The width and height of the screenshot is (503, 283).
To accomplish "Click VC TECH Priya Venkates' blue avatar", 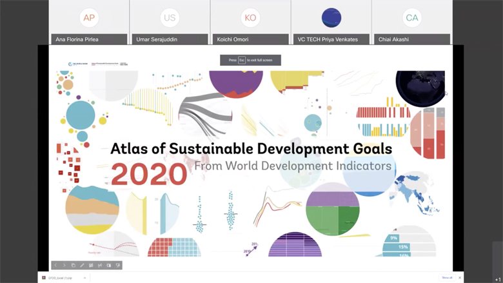I will click(331, 17).
